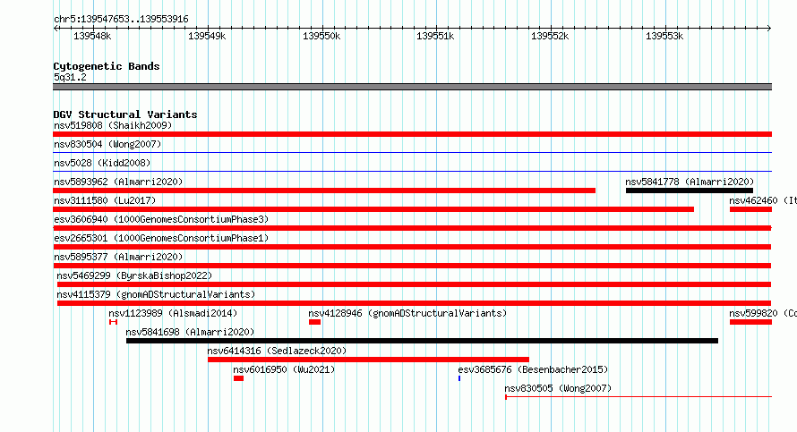Click the DGV Structural Variants track title
This screenshot has height=432, width=797.
125,114
